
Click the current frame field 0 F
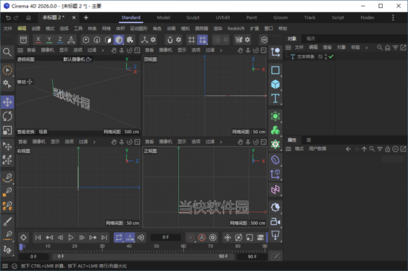tap(165, 237)
